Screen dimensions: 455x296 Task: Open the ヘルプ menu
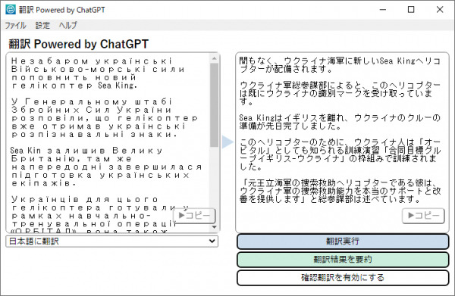coord(68,25)
